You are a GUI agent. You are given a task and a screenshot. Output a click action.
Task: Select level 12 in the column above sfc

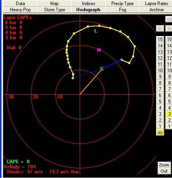point(160,58)
